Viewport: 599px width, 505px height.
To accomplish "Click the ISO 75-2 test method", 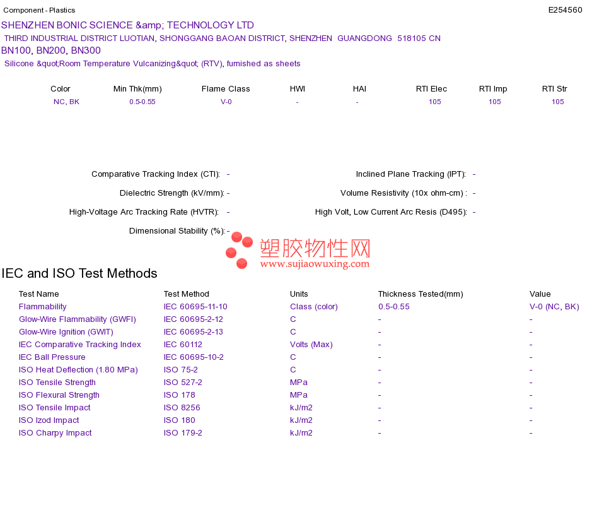I will pos(181,369).
